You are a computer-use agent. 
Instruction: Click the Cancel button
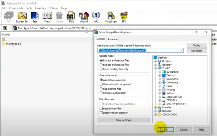click(184, 130)
